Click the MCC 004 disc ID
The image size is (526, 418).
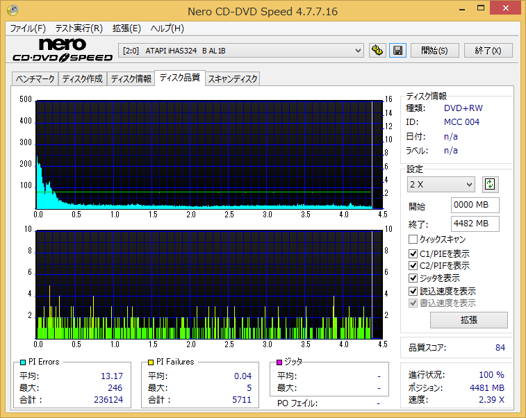461,122
